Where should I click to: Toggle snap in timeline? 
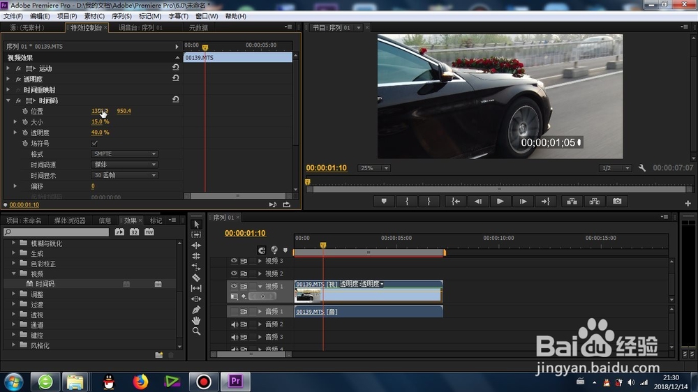click(x=261, y=250)
